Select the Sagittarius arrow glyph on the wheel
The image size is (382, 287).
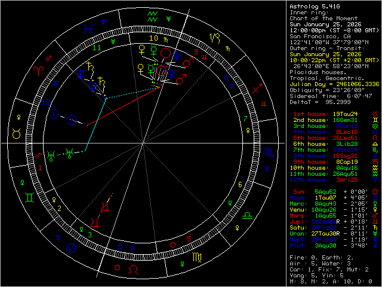tap(257, 90)
